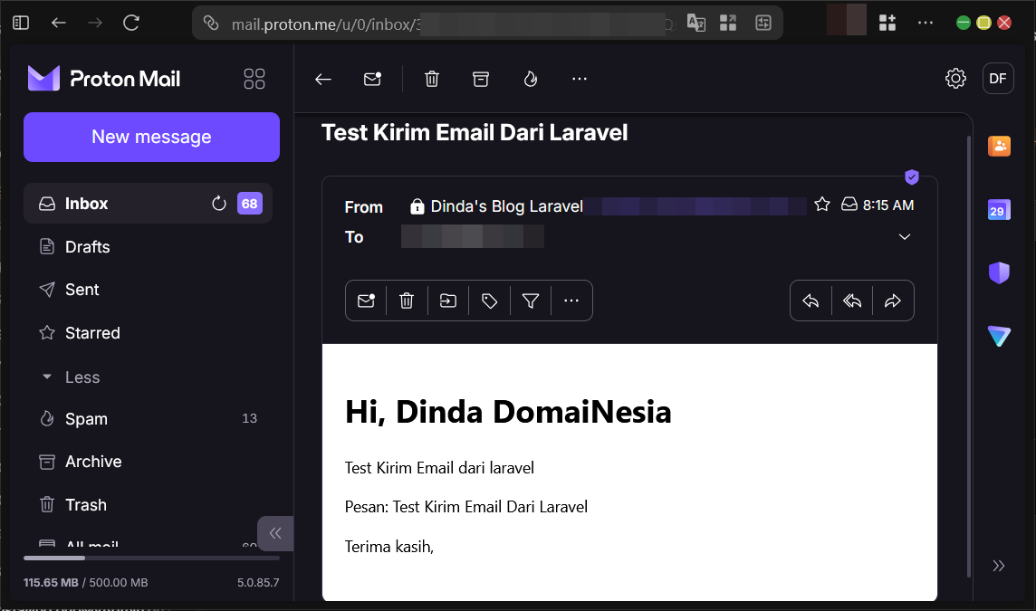Image resolution: width=1036 pixels, height=611 pixels.
Task: Archive this email
Action: [x=480, y=79]
